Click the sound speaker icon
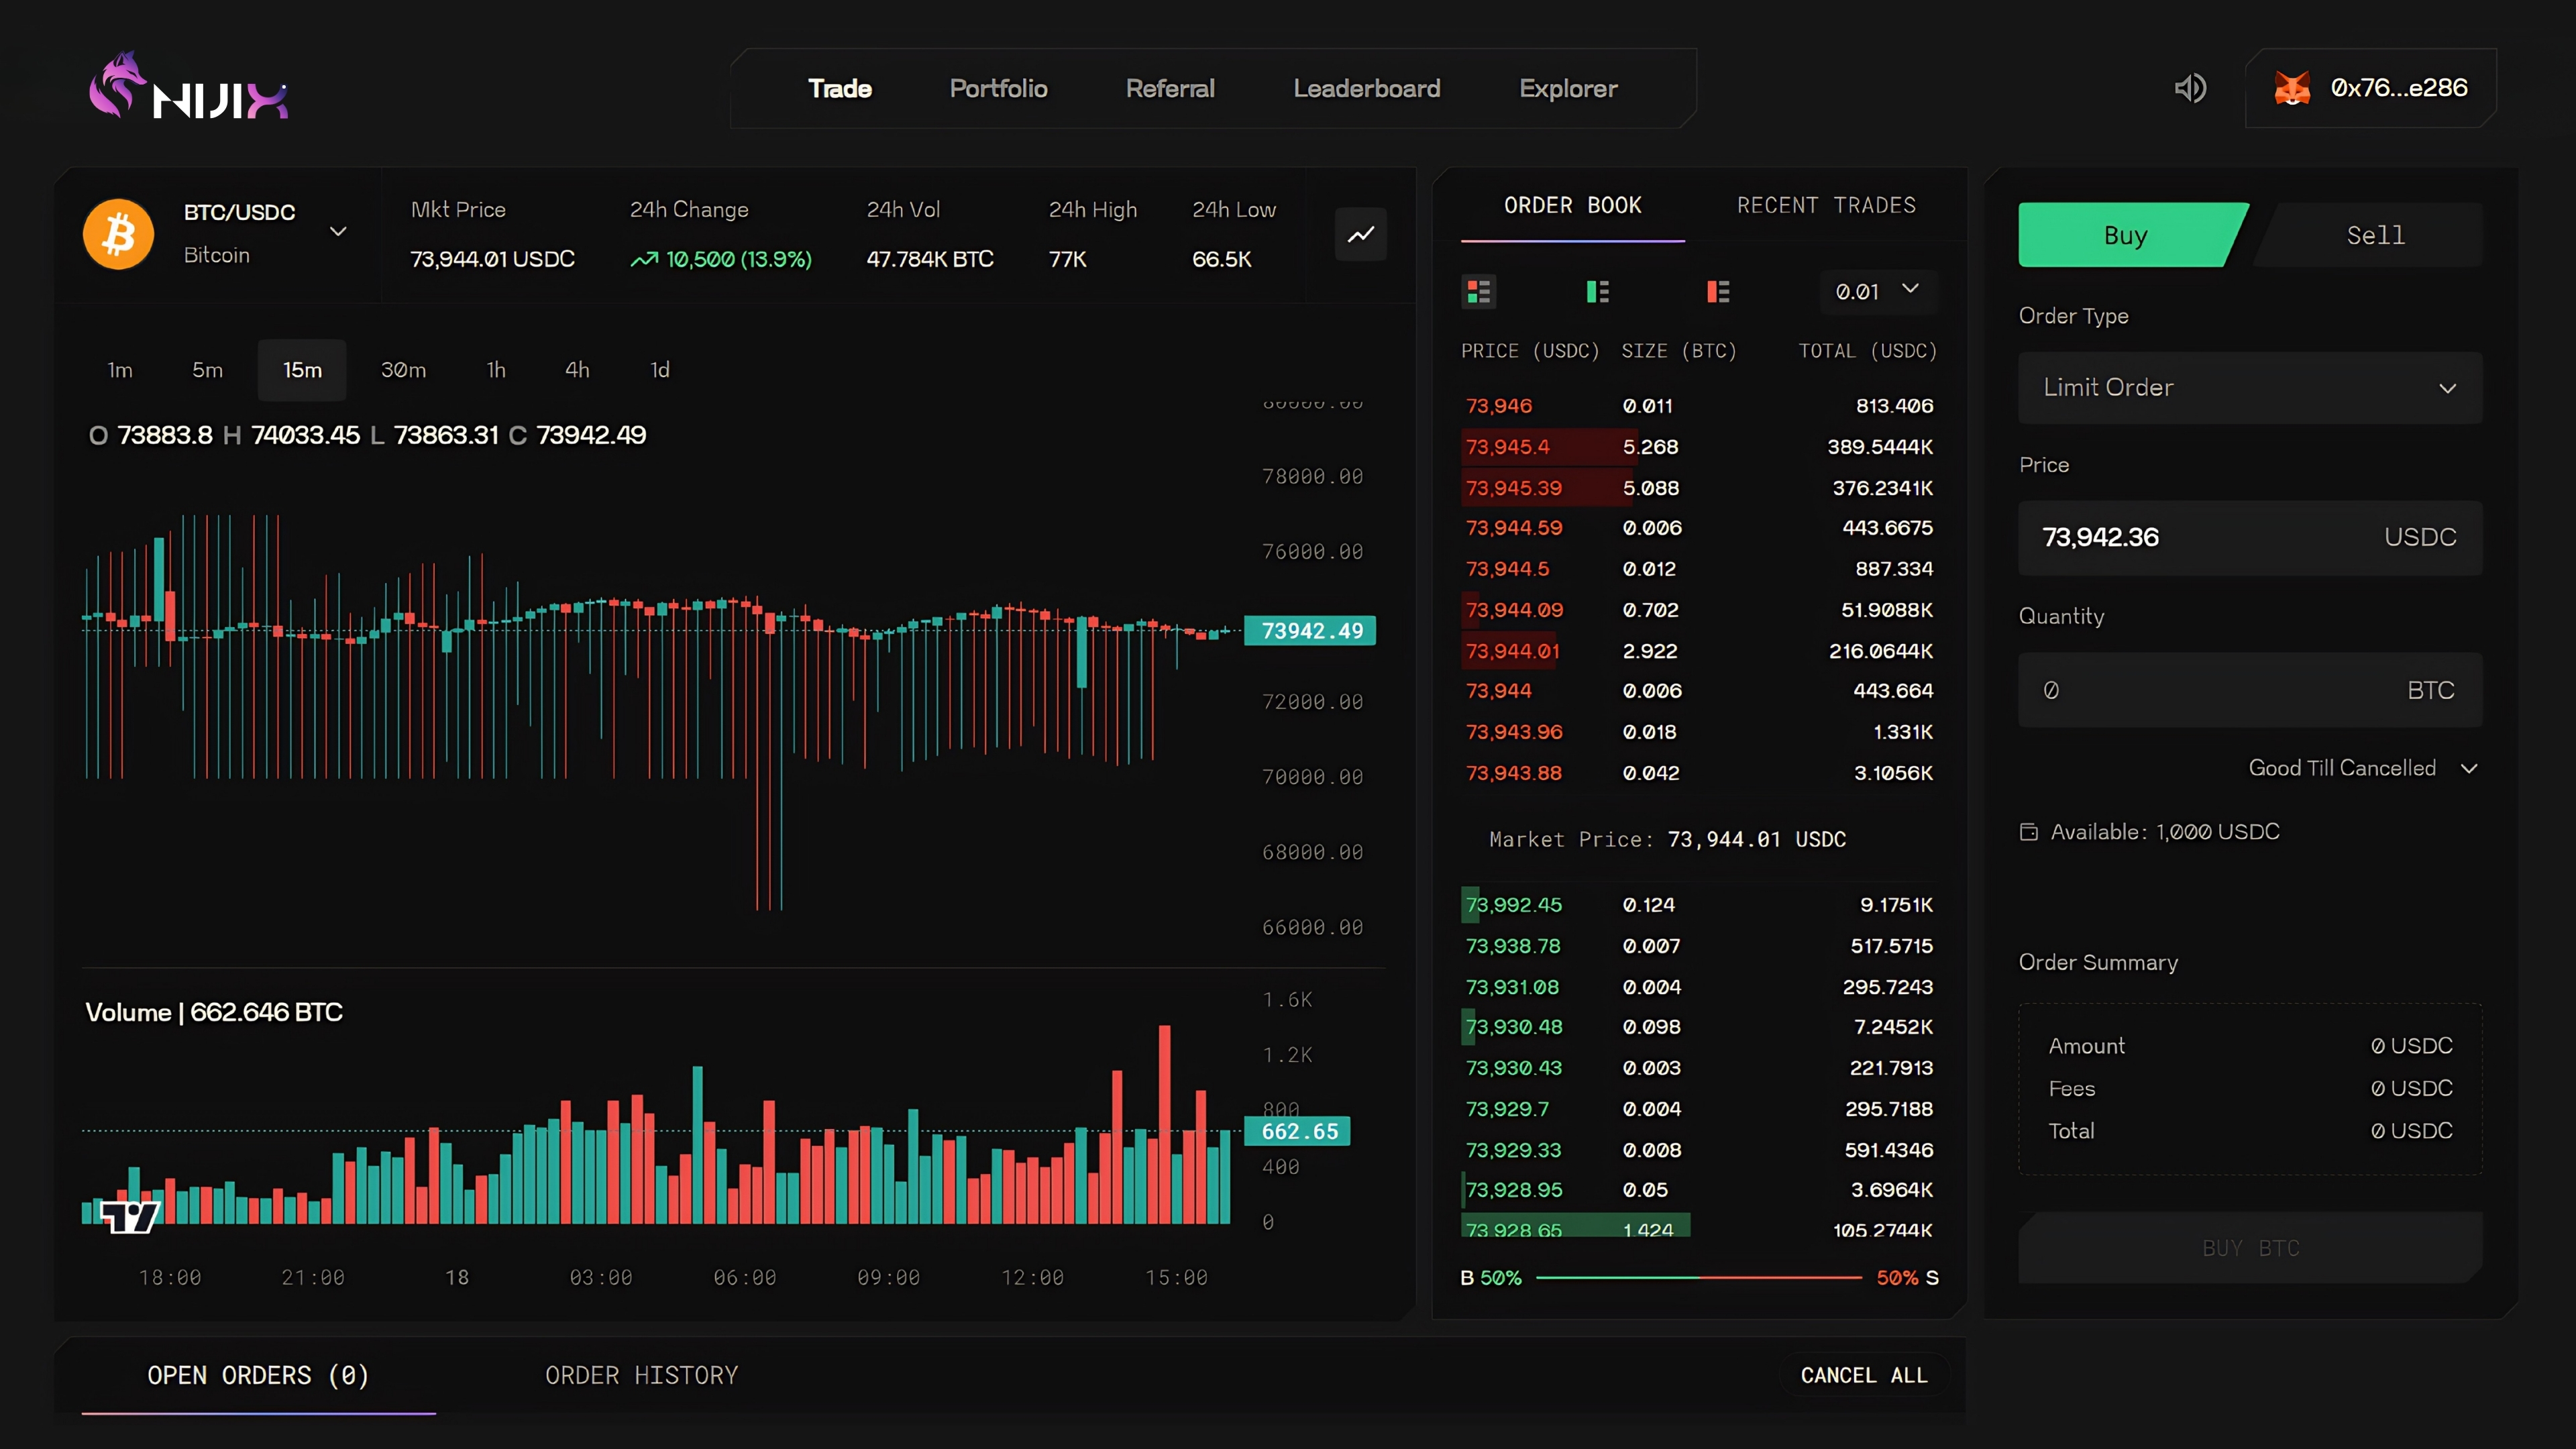The height and width of the screenshot is (1449, 2576). coord(2190,88)
